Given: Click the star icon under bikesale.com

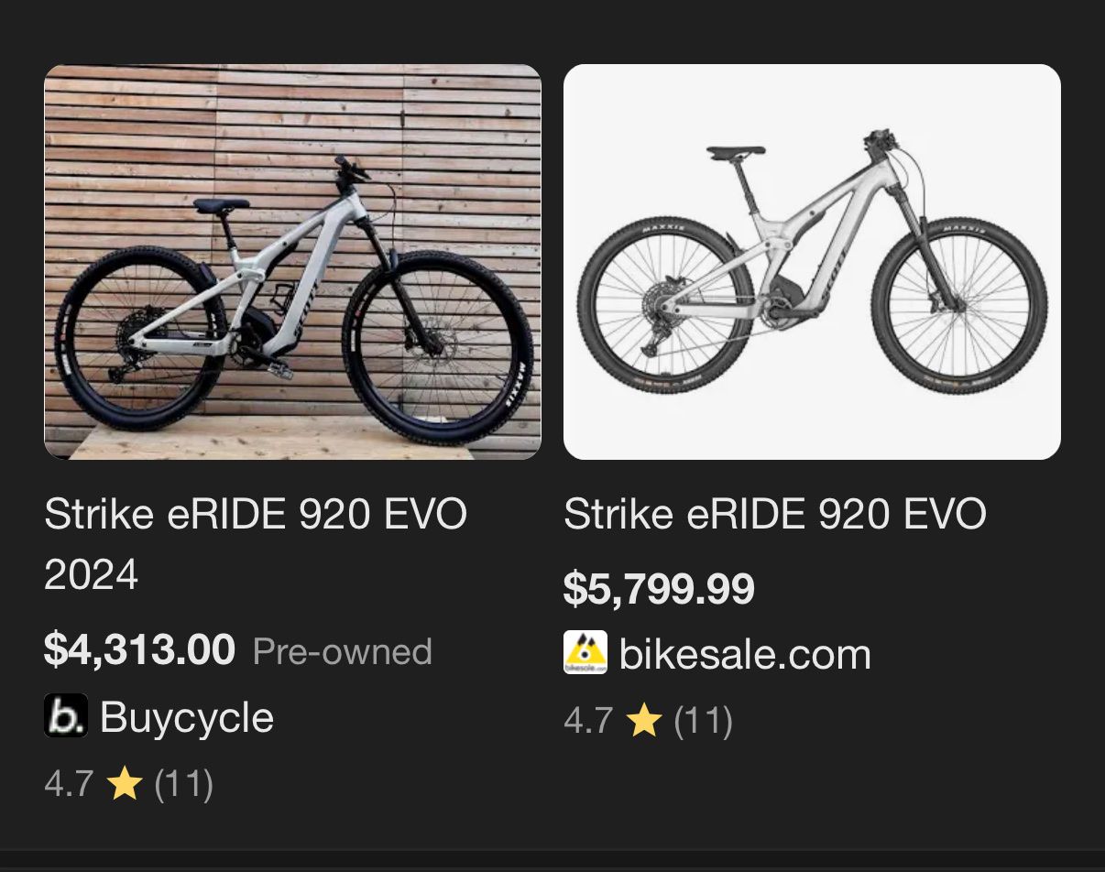Looking at the screenshot, I should tap(644, 722).
